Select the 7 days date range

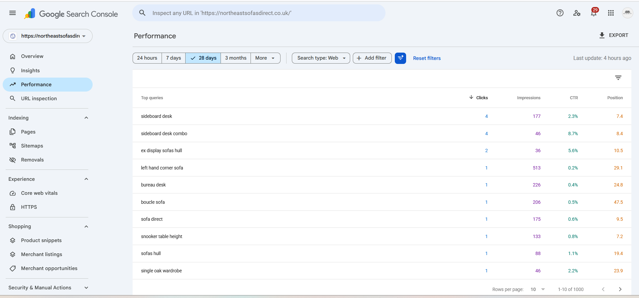[x=174, y=58]
